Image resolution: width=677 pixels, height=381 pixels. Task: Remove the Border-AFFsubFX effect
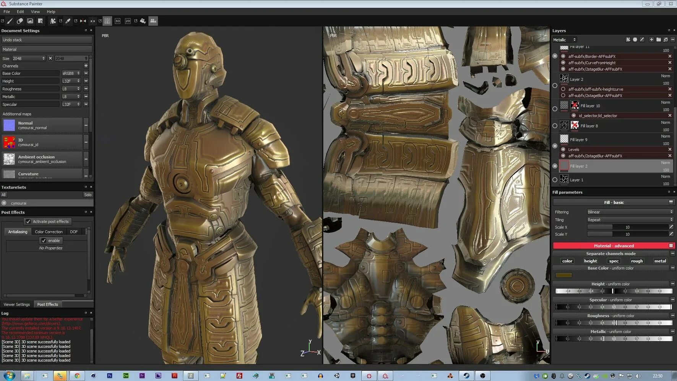click(670, 56)
